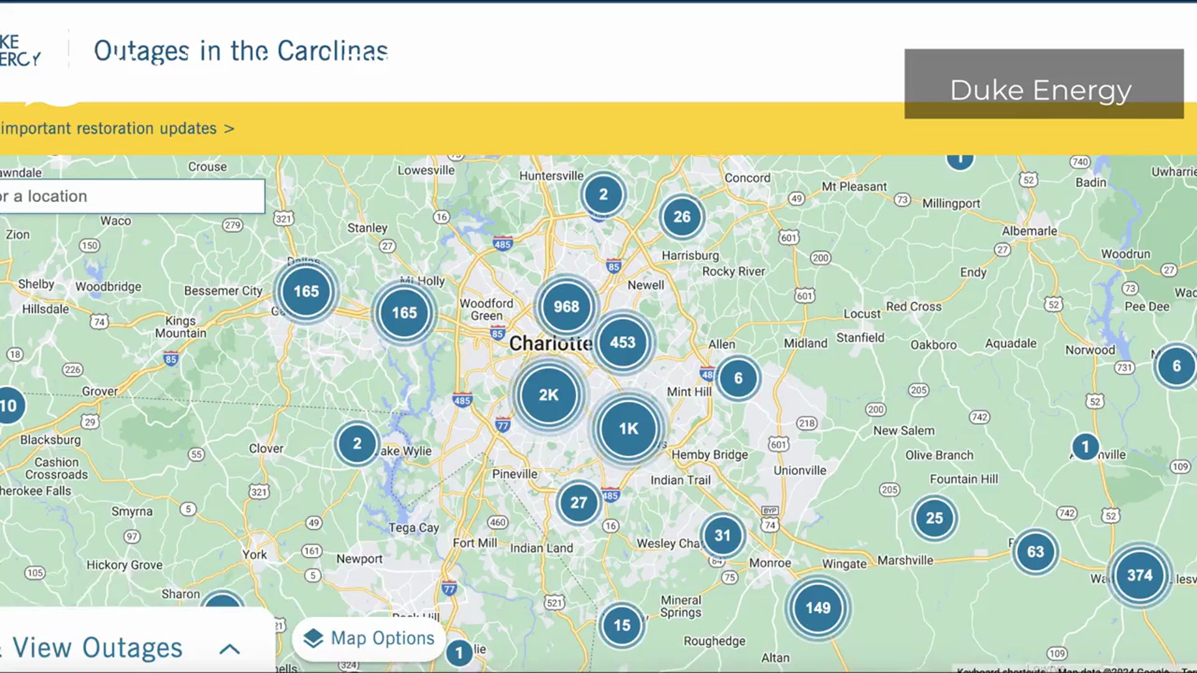Click the 26 outage marker near Concord
This screenshot has height=673, width=1197.
coord(681,217)
